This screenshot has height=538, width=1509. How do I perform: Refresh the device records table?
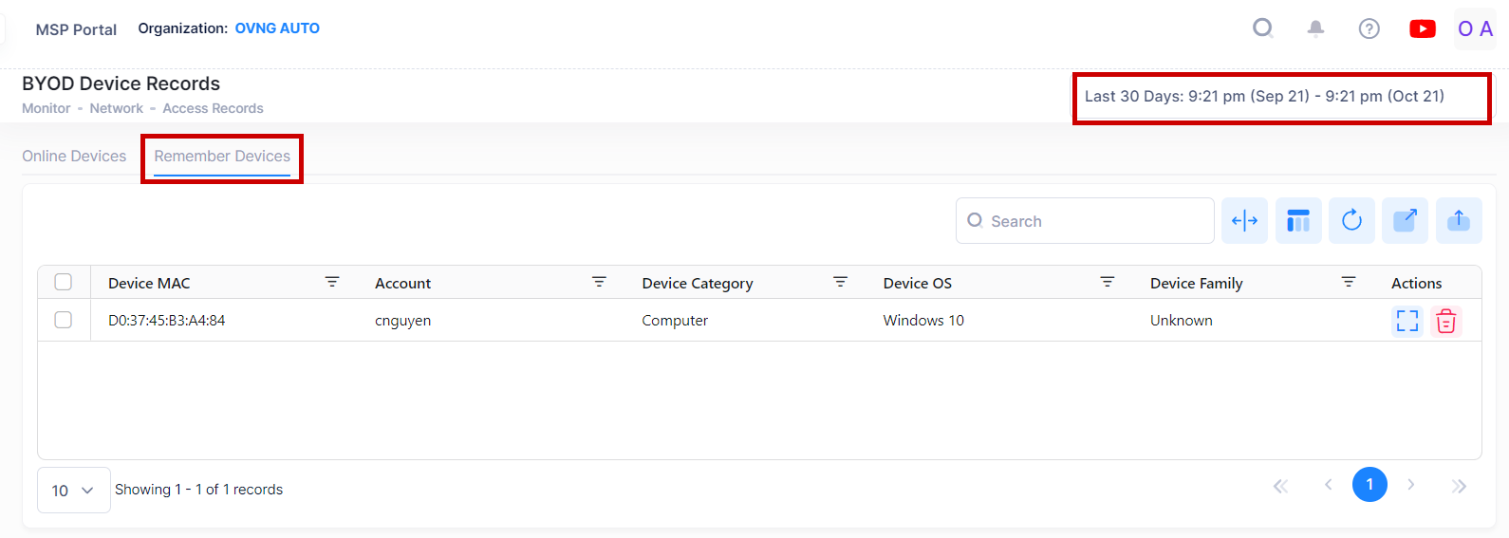(x=1351, y=221)
